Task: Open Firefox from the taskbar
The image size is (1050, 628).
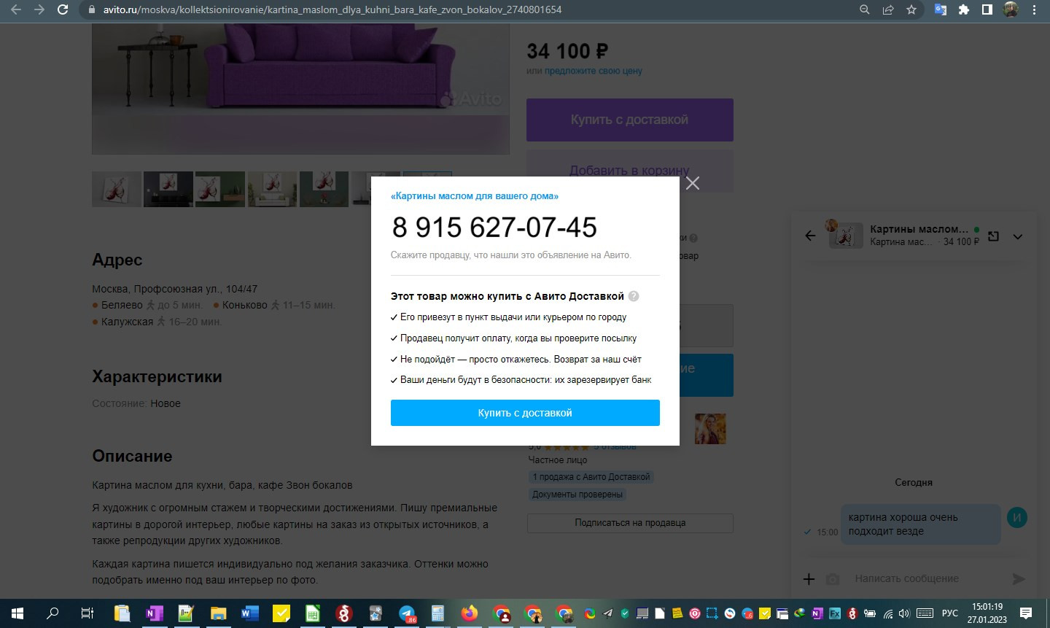Action: coord(470,613)
